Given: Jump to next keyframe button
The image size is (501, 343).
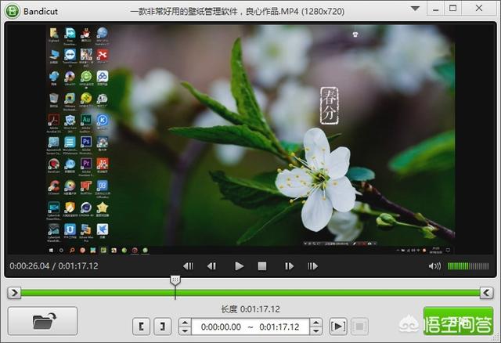Looking at the screenshot, I should click(312, 266).
